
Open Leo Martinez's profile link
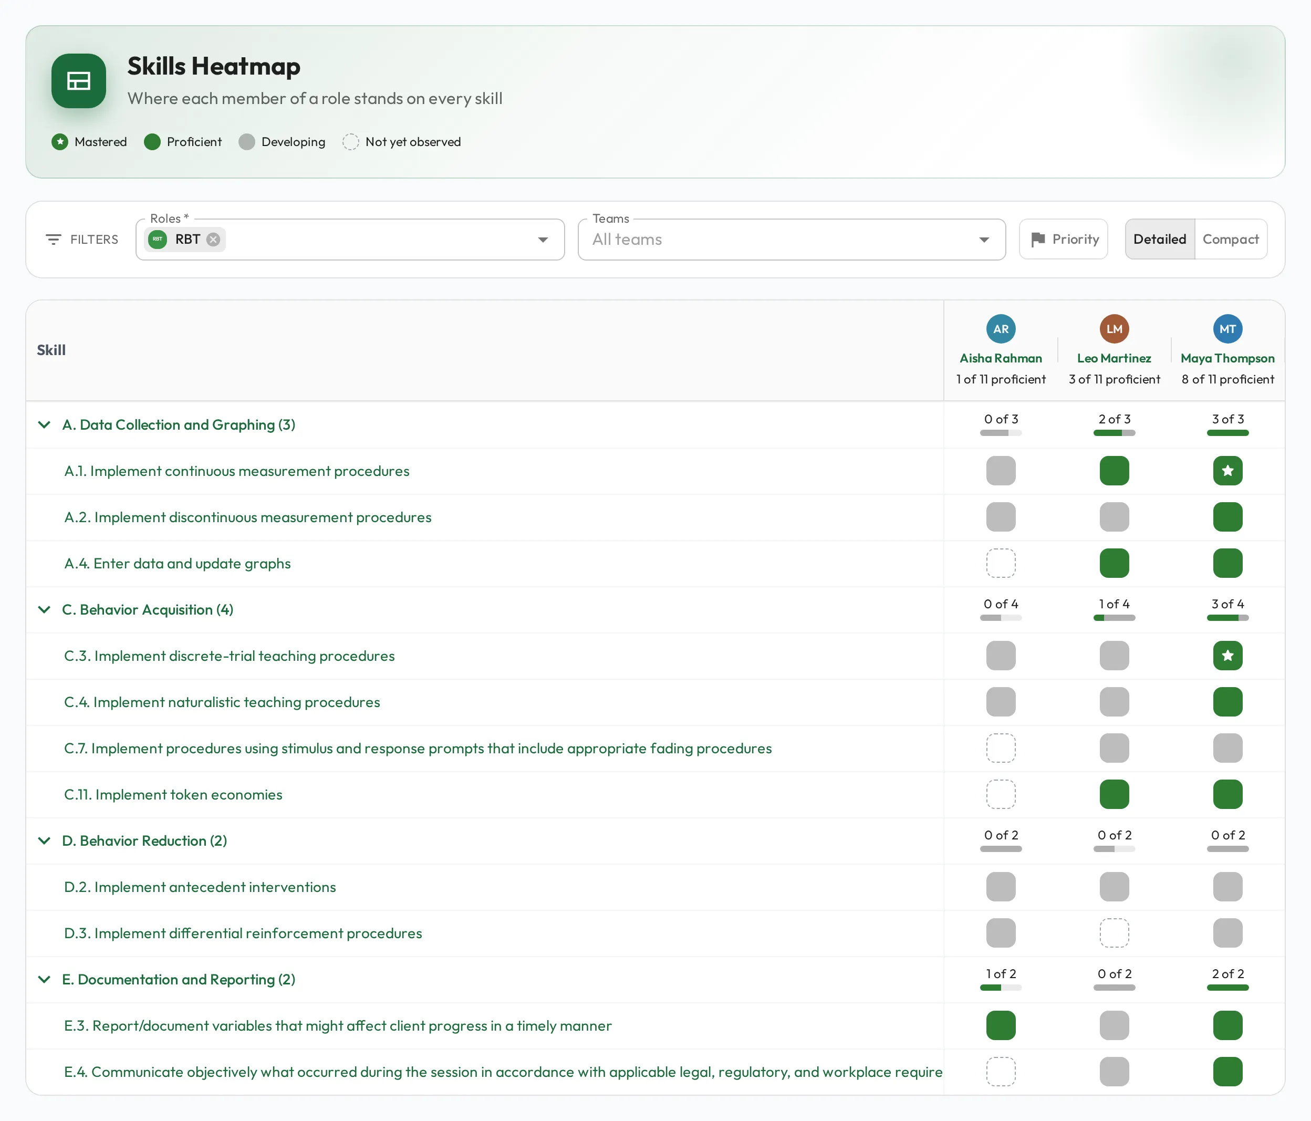(1114, 358)
